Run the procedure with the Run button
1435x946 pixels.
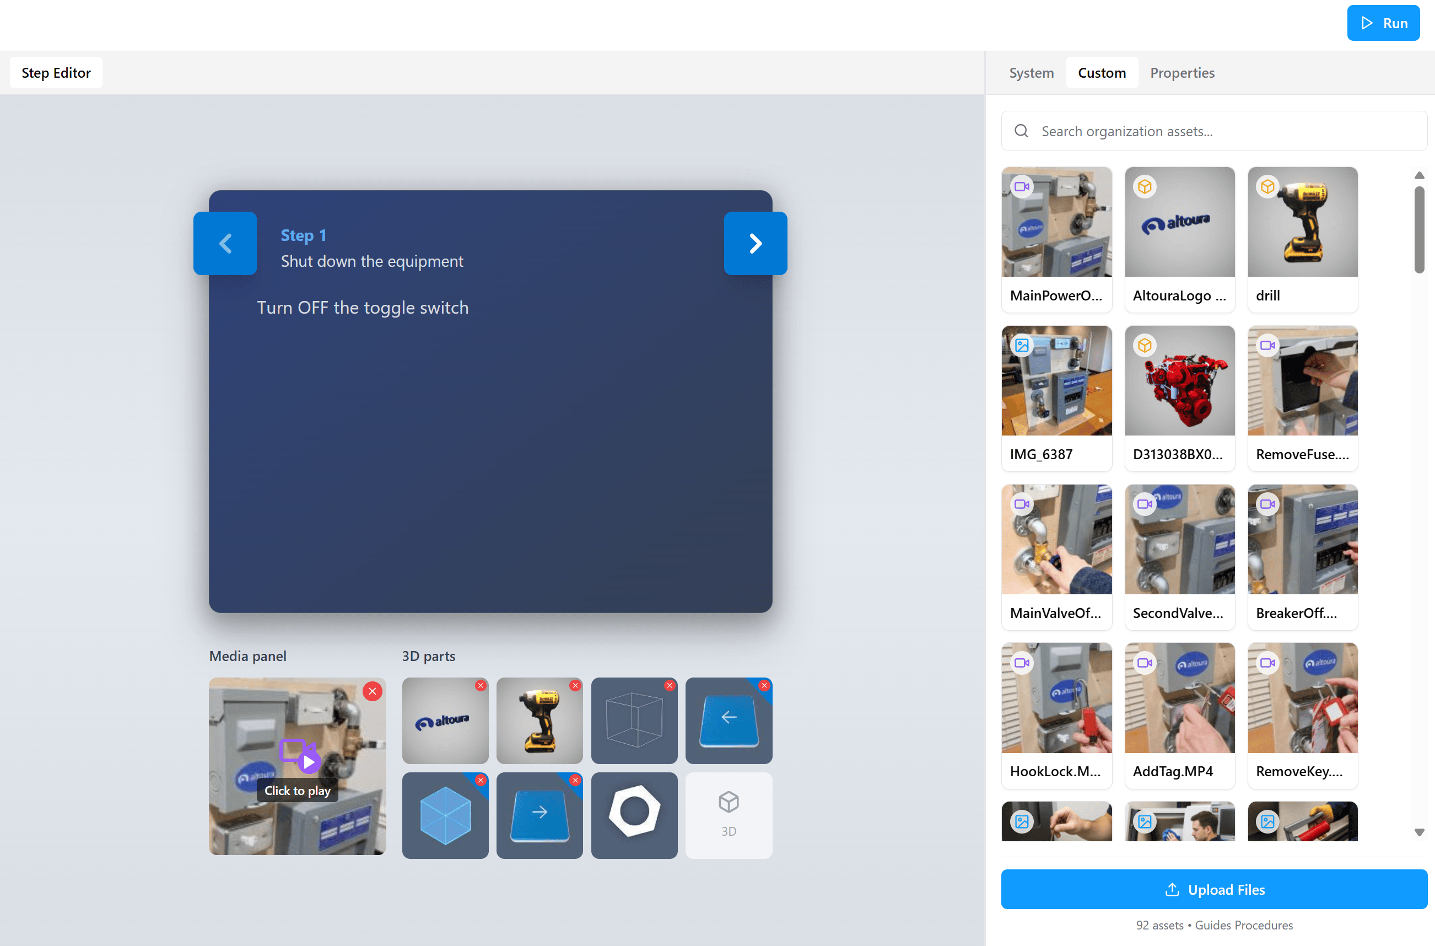click(x=1383, y=23)
